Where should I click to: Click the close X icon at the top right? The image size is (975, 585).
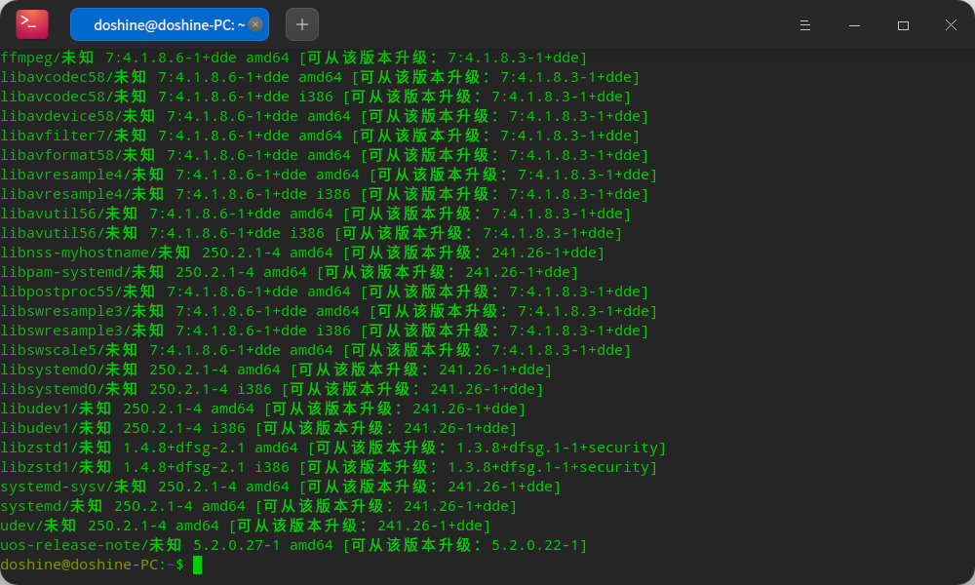coord(951,24)
